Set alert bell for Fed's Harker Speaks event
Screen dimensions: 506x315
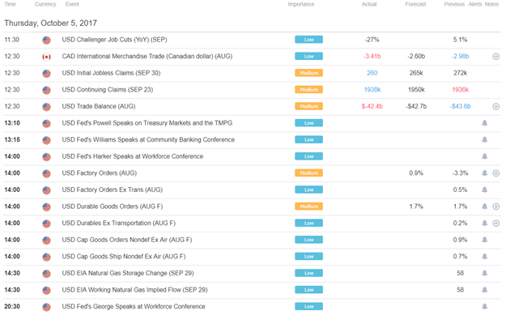click(x=484, y=156)
